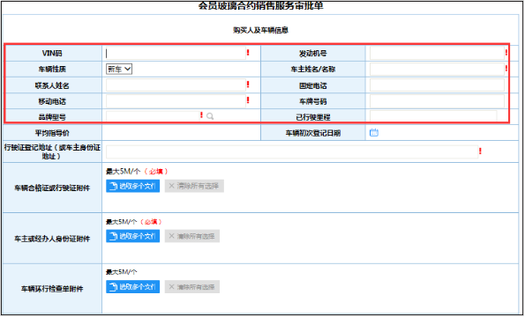
Task: Click the 车牌号码 input field
Action: [437, 101]
